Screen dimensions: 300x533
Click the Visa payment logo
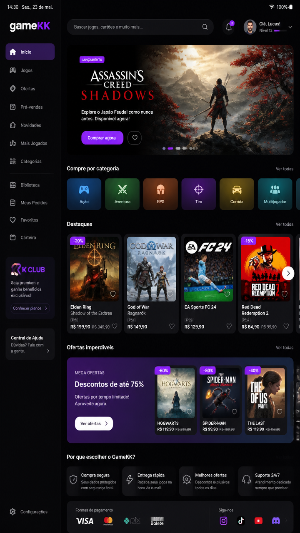pyautogui.click(x=85, y=521)
